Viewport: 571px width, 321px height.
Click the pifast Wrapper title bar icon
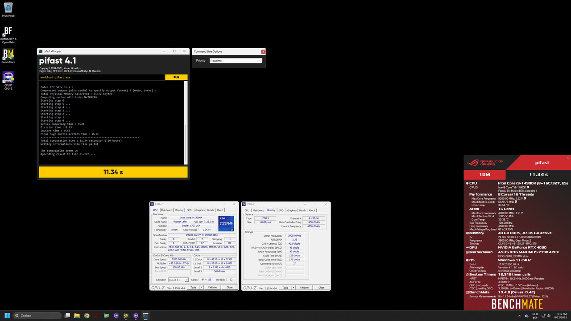click(x=41, y=51)
